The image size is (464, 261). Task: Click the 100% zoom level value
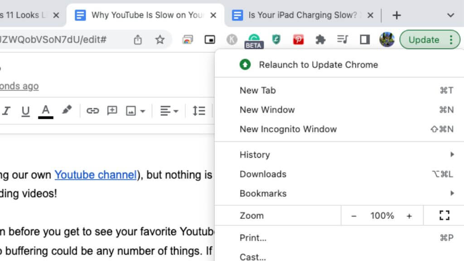(382, 216)
